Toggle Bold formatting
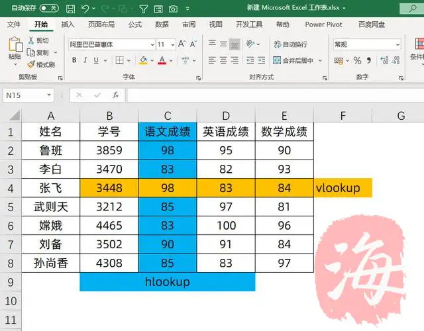 point(74,60)
